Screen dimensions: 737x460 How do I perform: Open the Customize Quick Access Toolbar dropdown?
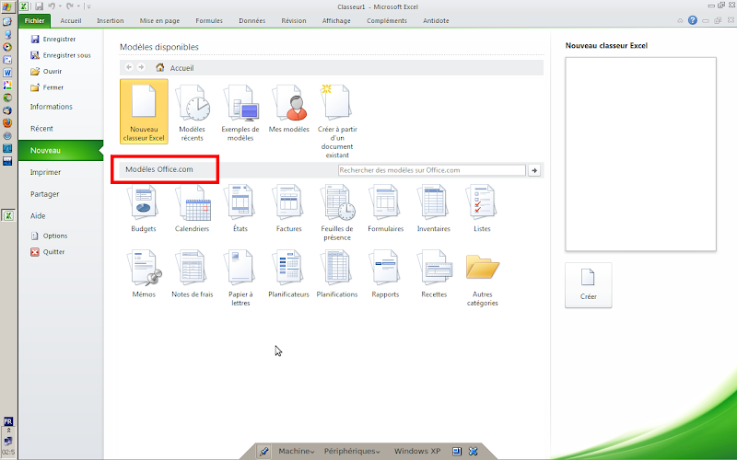tap(88, 6)
